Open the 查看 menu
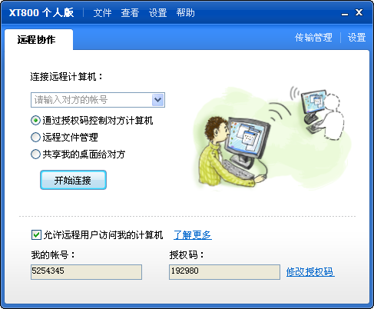 (130, 13)
